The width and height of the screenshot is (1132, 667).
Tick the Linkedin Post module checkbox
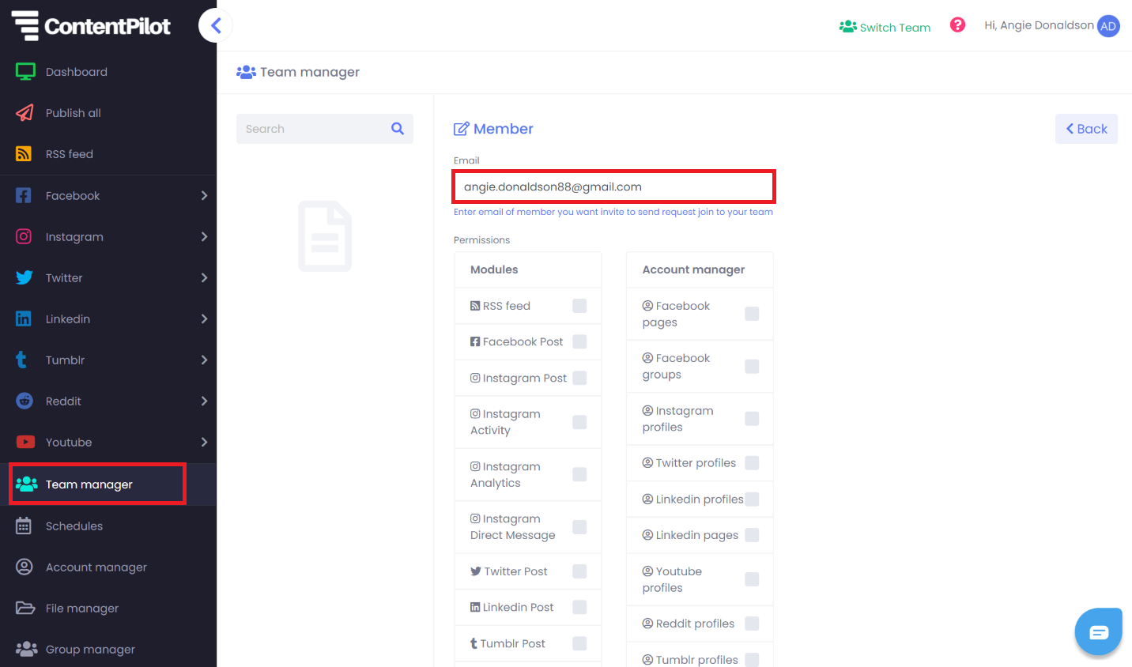579,607
